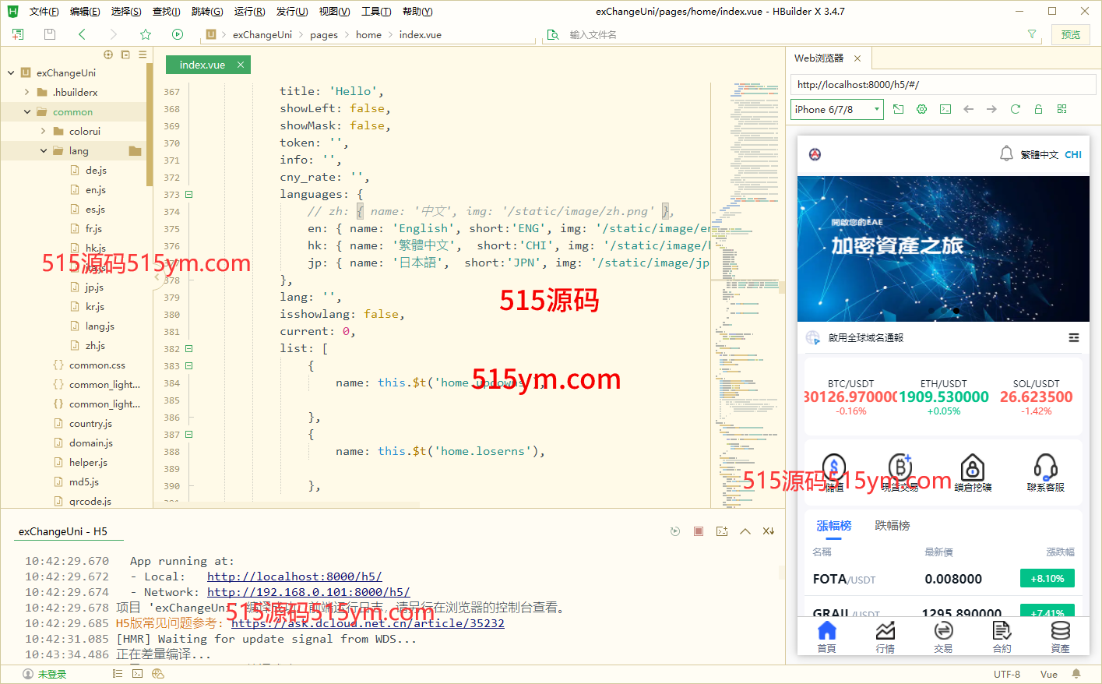Expand the colorui folder
Viewport: 1102px width, 684px height.
(x=44, y=132)
